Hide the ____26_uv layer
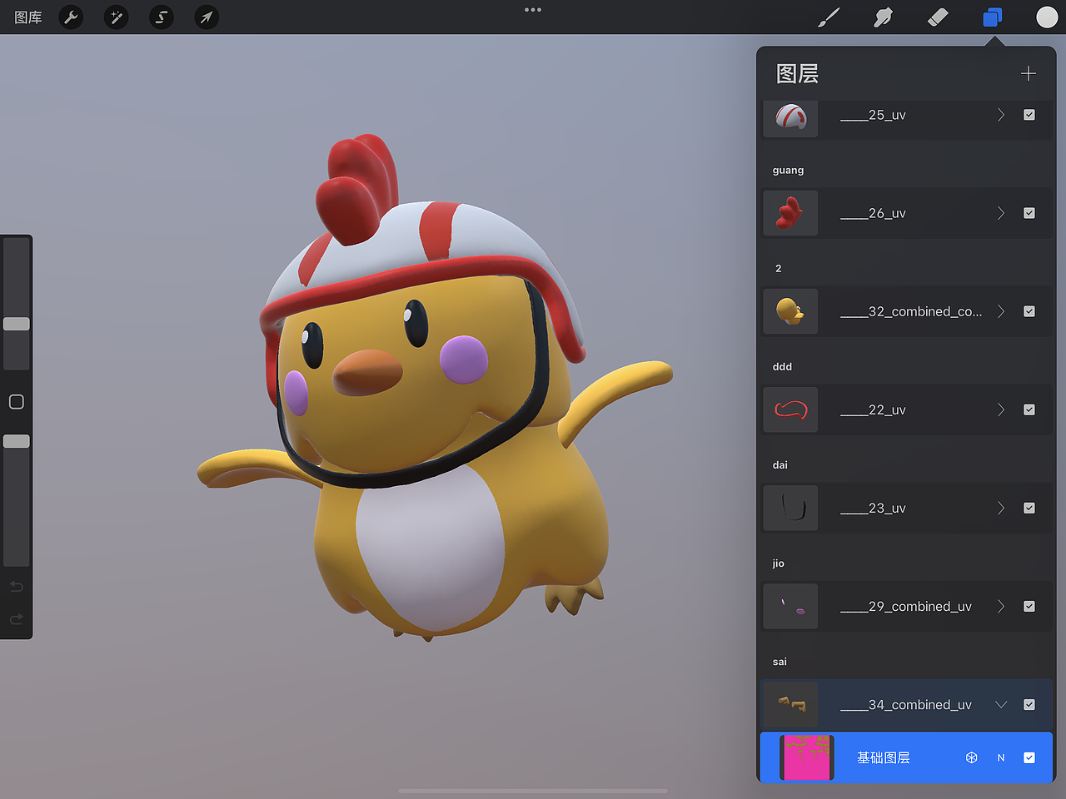Image resolution: width=1066 pixels, height=799 pixels. point(1029,212)
